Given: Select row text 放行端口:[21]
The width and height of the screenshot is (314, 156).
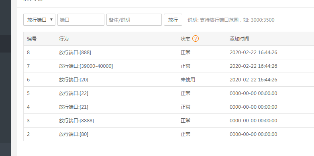Looking at the screenshot, I should (x=73, y=107).
